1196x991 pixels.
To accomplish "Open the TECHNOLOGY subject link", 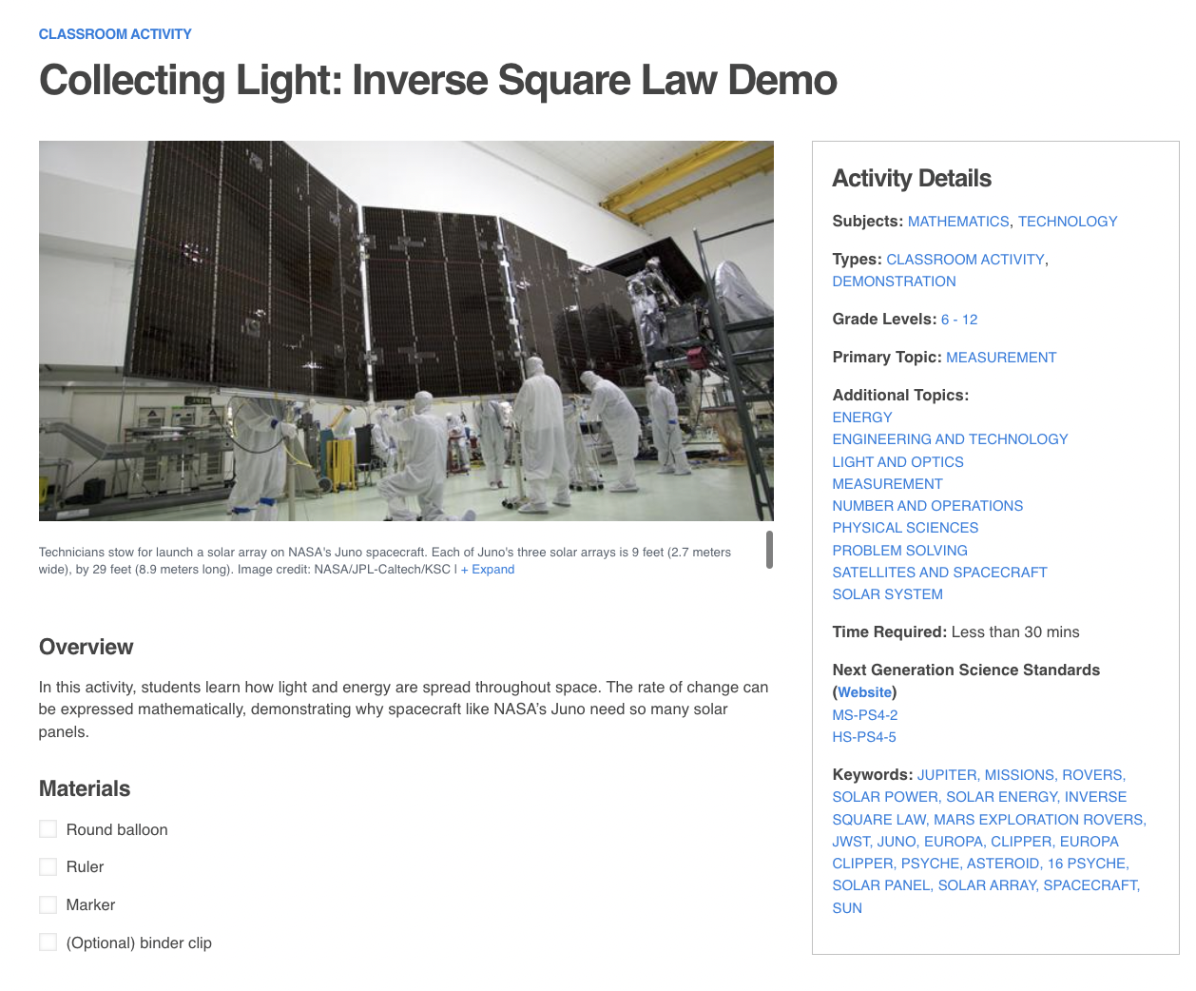I will (1067, 221).
